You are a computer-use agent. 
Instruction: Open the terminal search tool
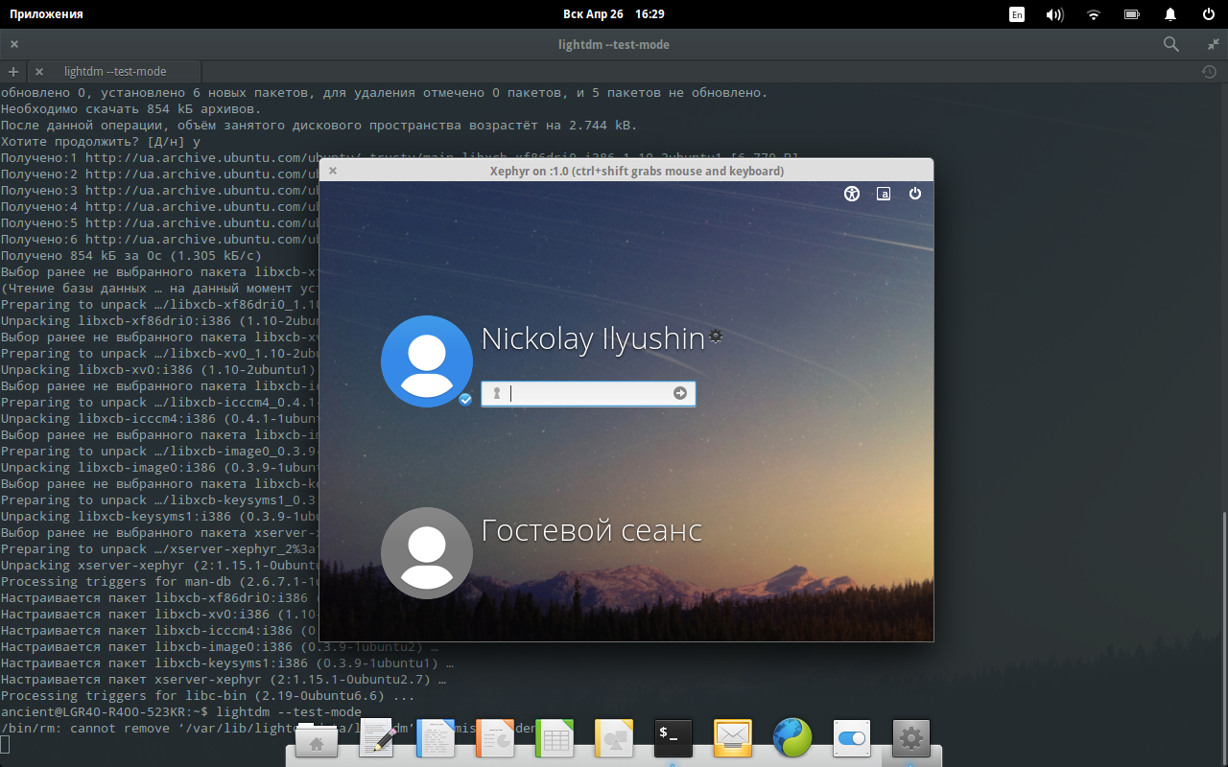tap(1171, 44)
